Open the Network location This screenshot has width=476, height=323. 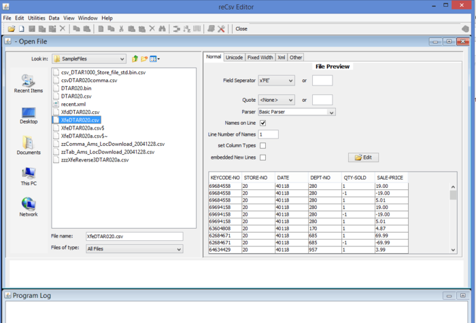click(29, 207)
